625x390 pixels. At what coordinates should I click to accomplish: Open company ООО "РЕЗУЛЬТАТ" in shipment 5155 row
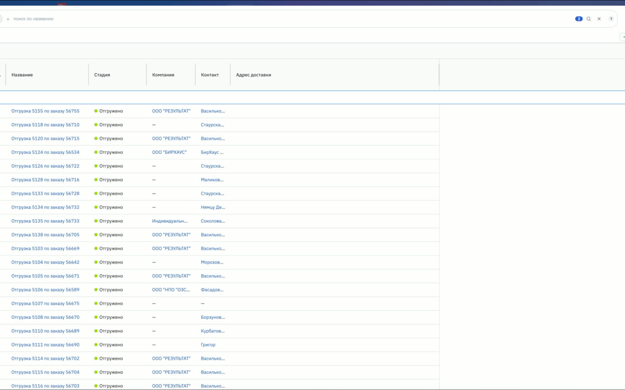pos(171,111)
